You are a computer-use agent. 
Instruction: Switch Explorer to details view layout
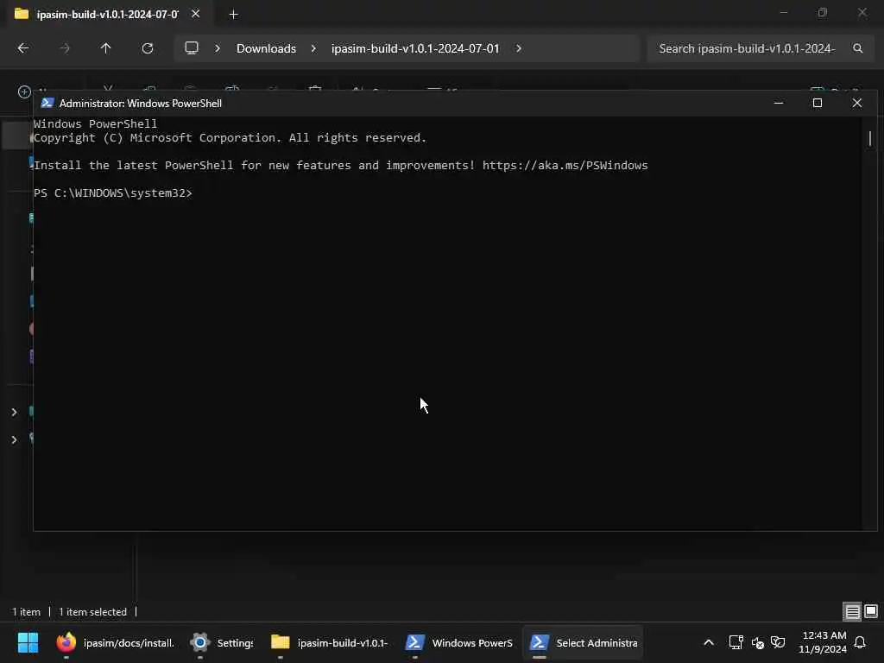(852, 612)
